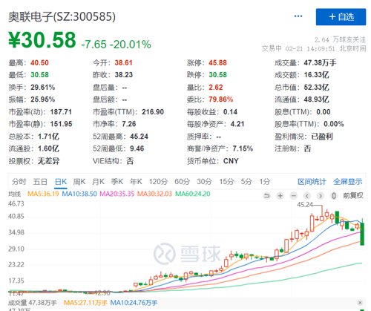Toggle the MA5 moving average legend

43,194
